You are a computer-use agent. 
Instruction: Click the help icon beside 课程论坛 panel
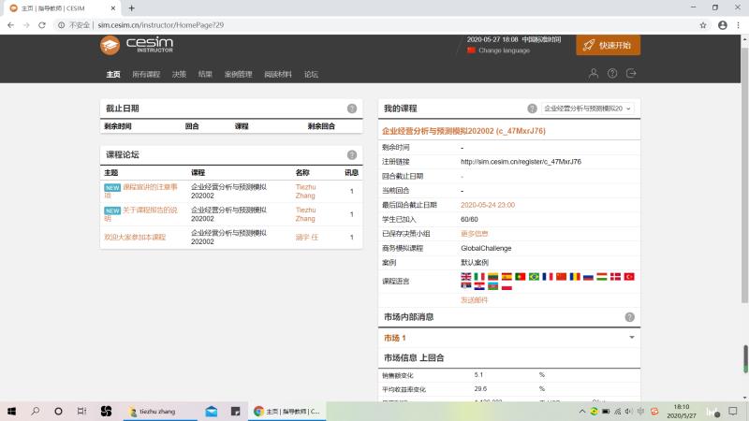pyautogui.click(x=352, y=155)
